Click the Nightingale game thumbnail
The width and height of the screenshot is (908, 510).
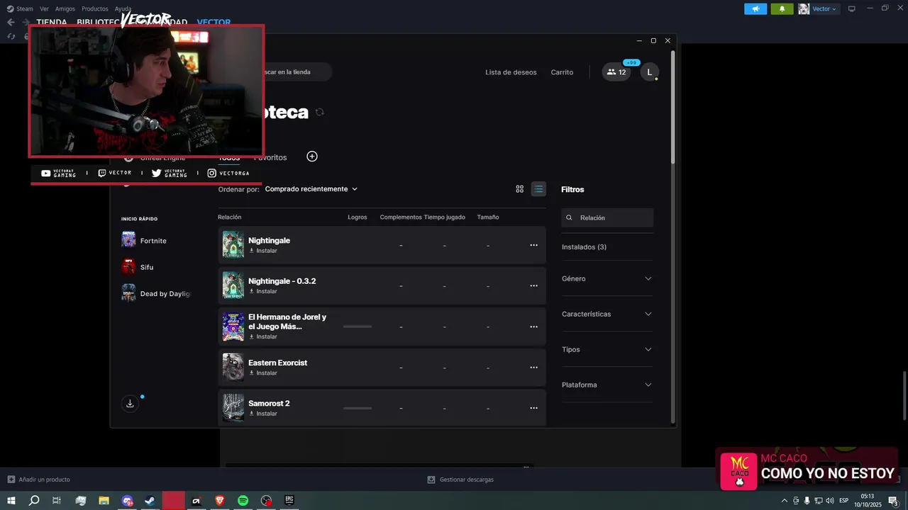(x=233, y=245)
